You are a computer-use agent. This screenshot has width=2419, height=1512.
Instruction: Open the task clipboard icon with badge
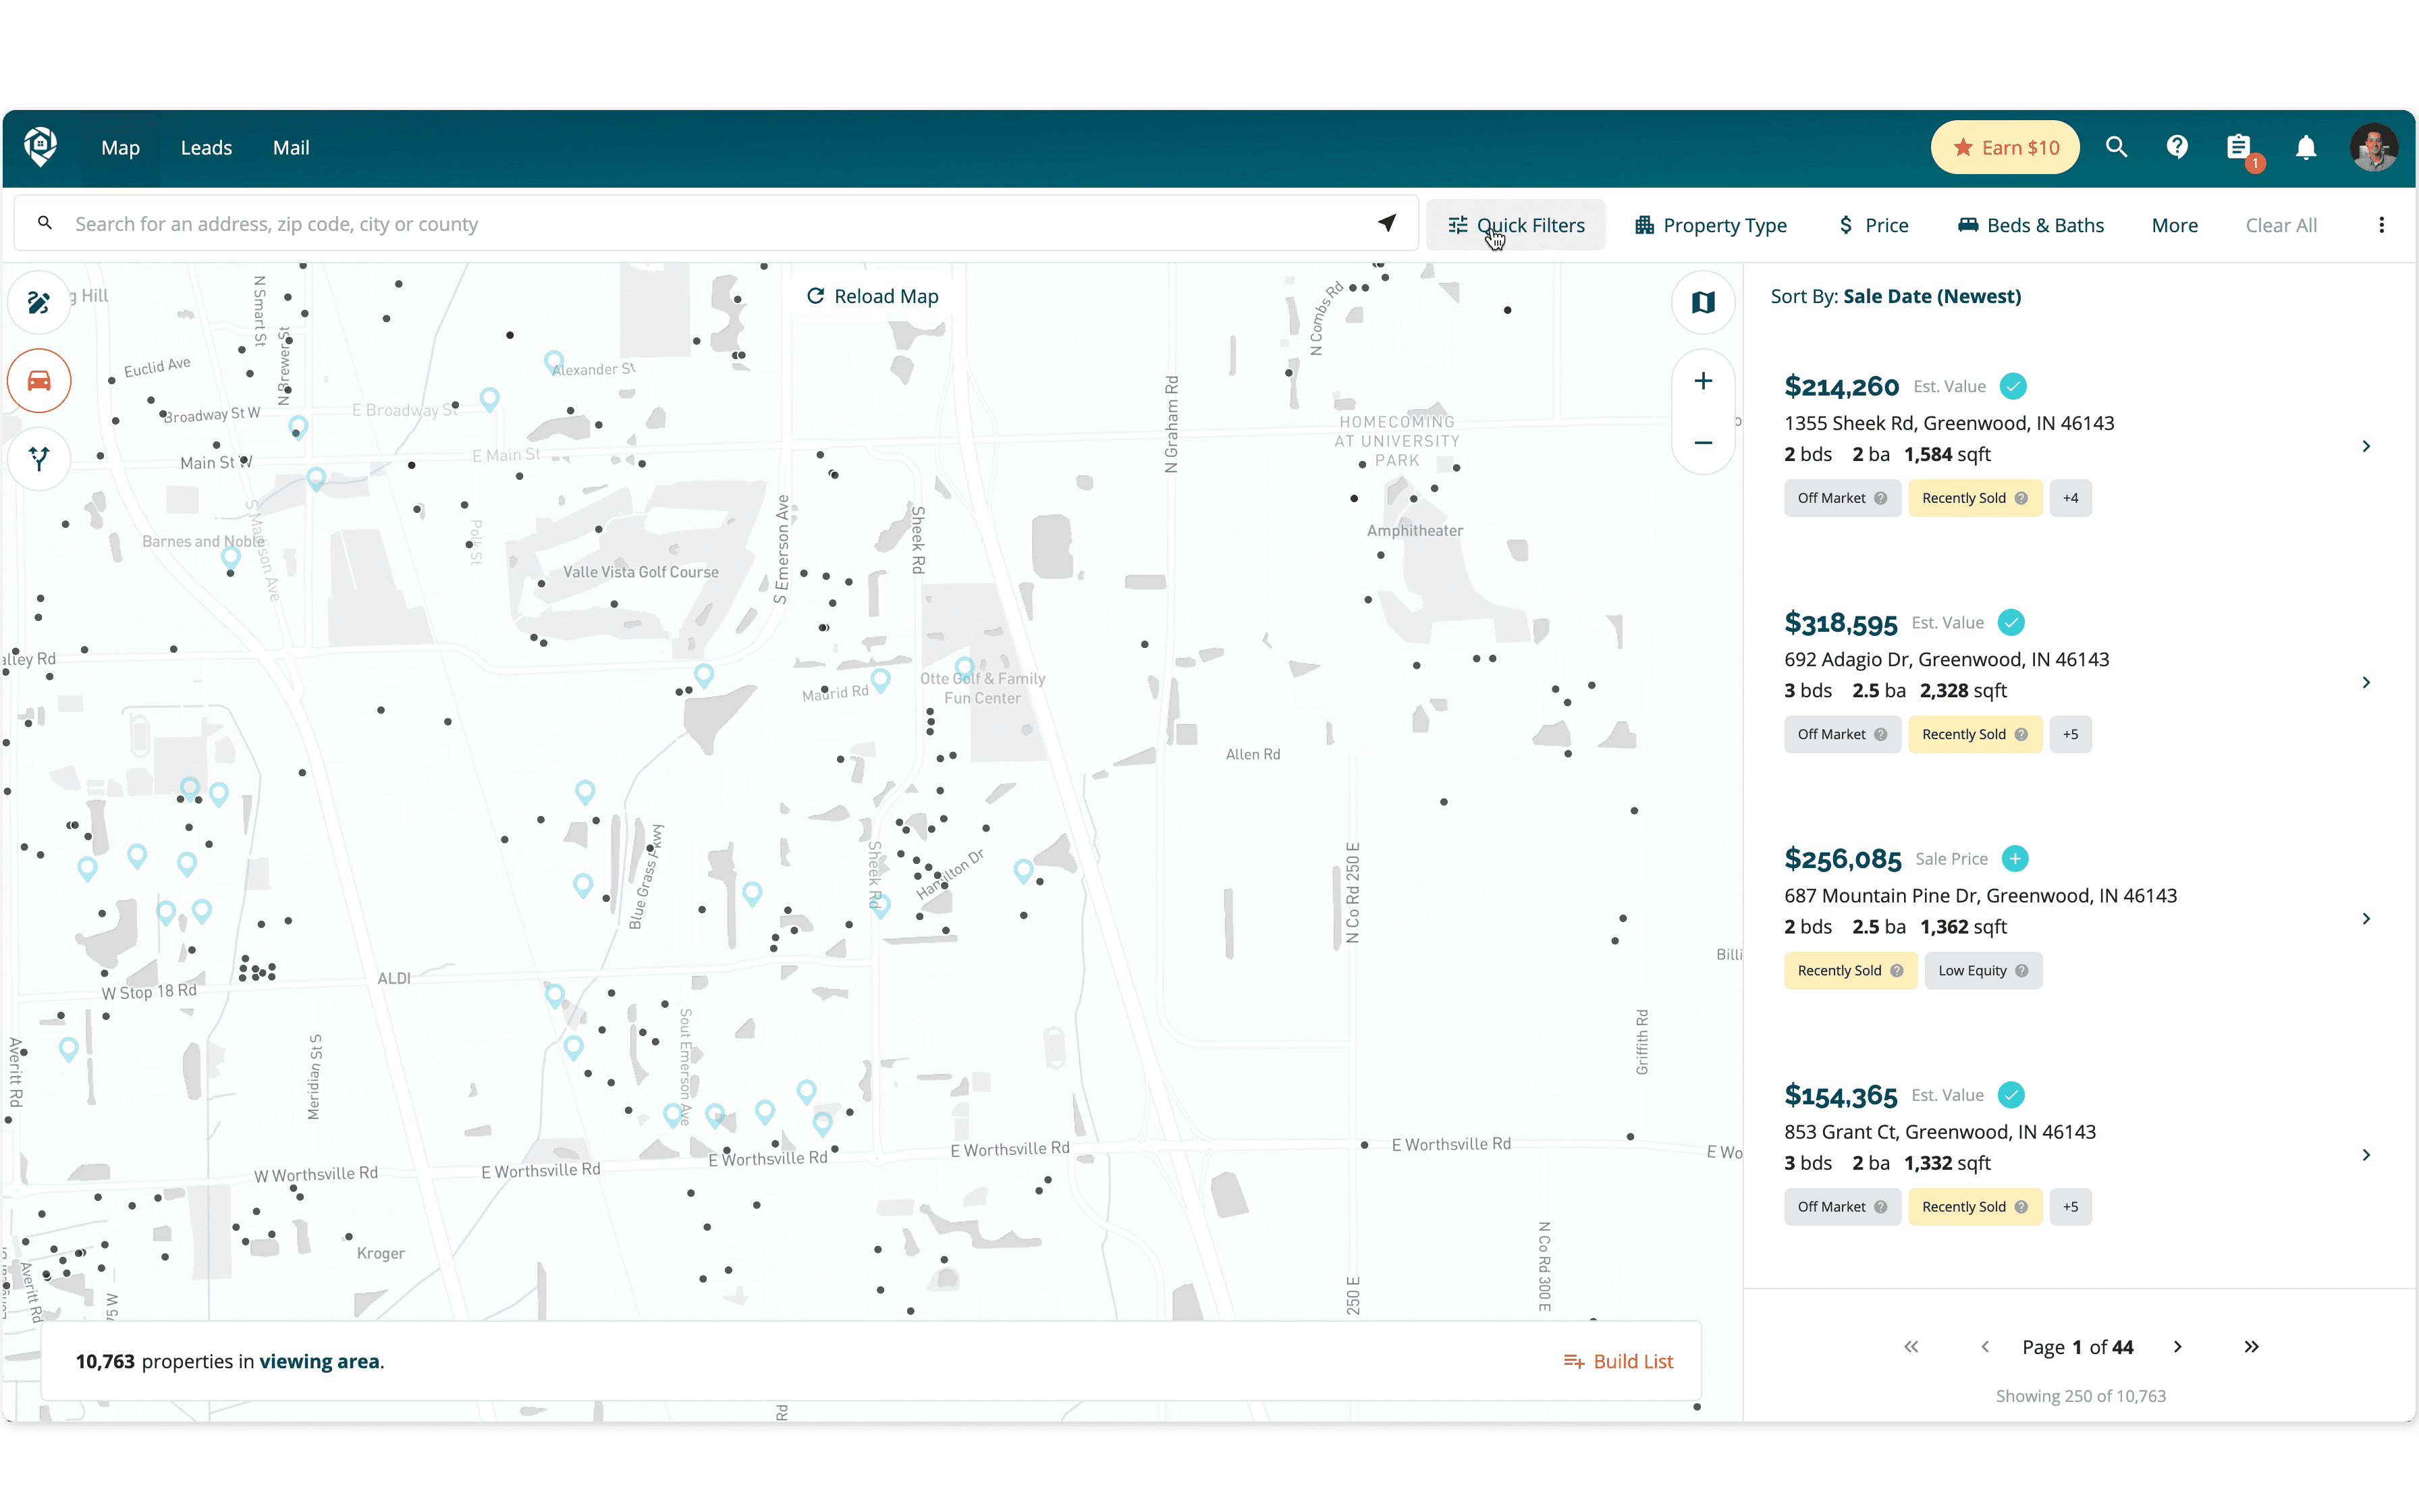click(2239, 148)
